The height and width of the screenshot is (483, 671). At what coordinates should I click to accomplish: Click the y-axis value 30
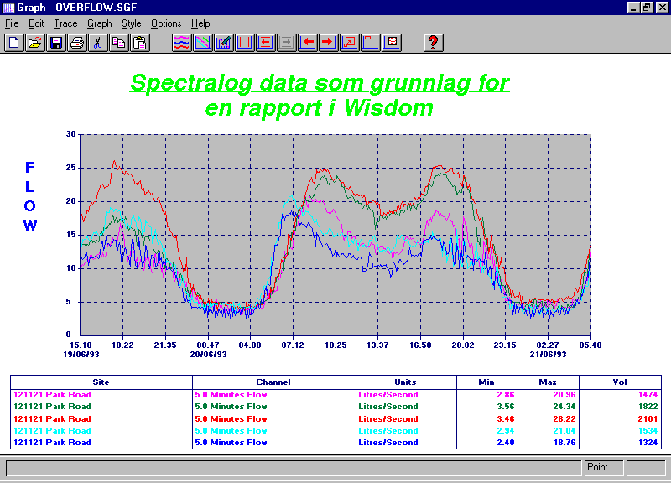tap(70, 134)
